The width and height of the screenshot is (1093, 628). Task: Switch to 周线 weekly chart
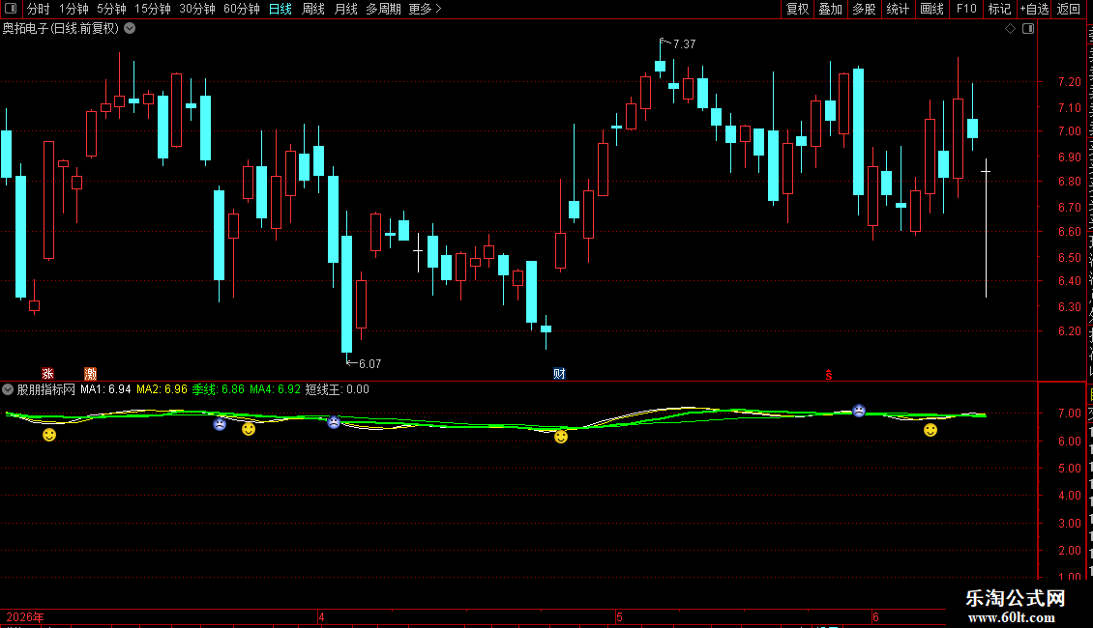(313, 9)
